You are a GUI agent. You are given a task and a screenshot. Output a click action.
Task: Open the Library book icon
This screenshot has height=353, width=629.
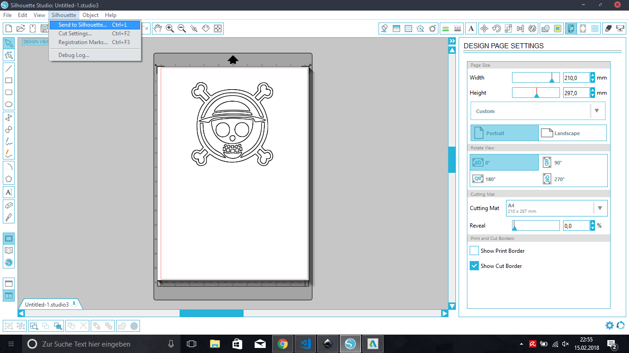(x=9, y=251)
